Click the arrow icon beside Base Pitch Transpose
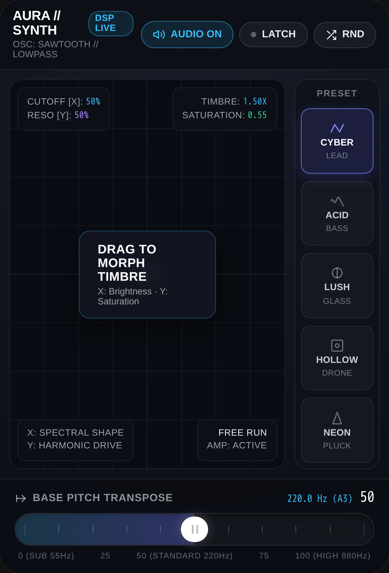This screenshot has height=573, width=389. [x=21, y=498]
